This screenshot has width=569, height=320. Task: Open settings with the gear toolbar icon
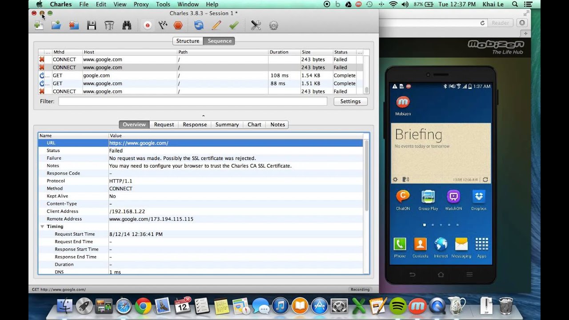(273, 25)
